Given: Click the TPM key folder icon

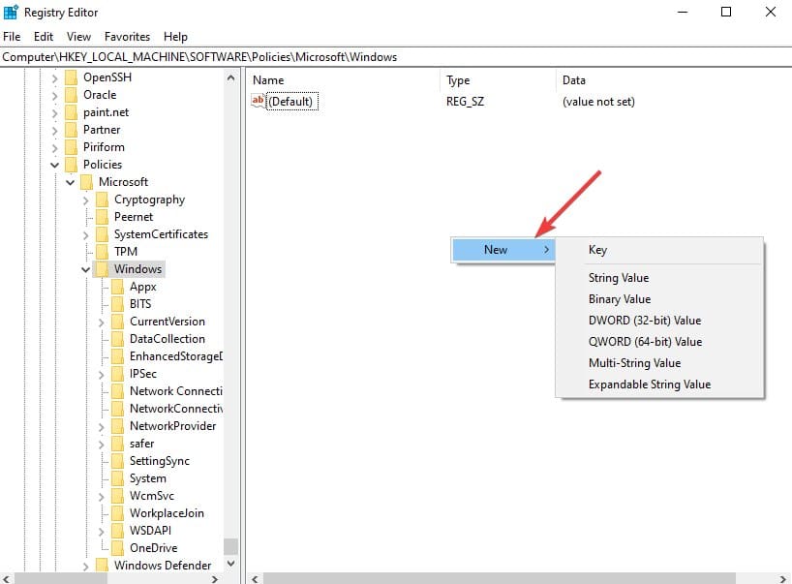Looking at the screenshot, I should pos(103,251).
